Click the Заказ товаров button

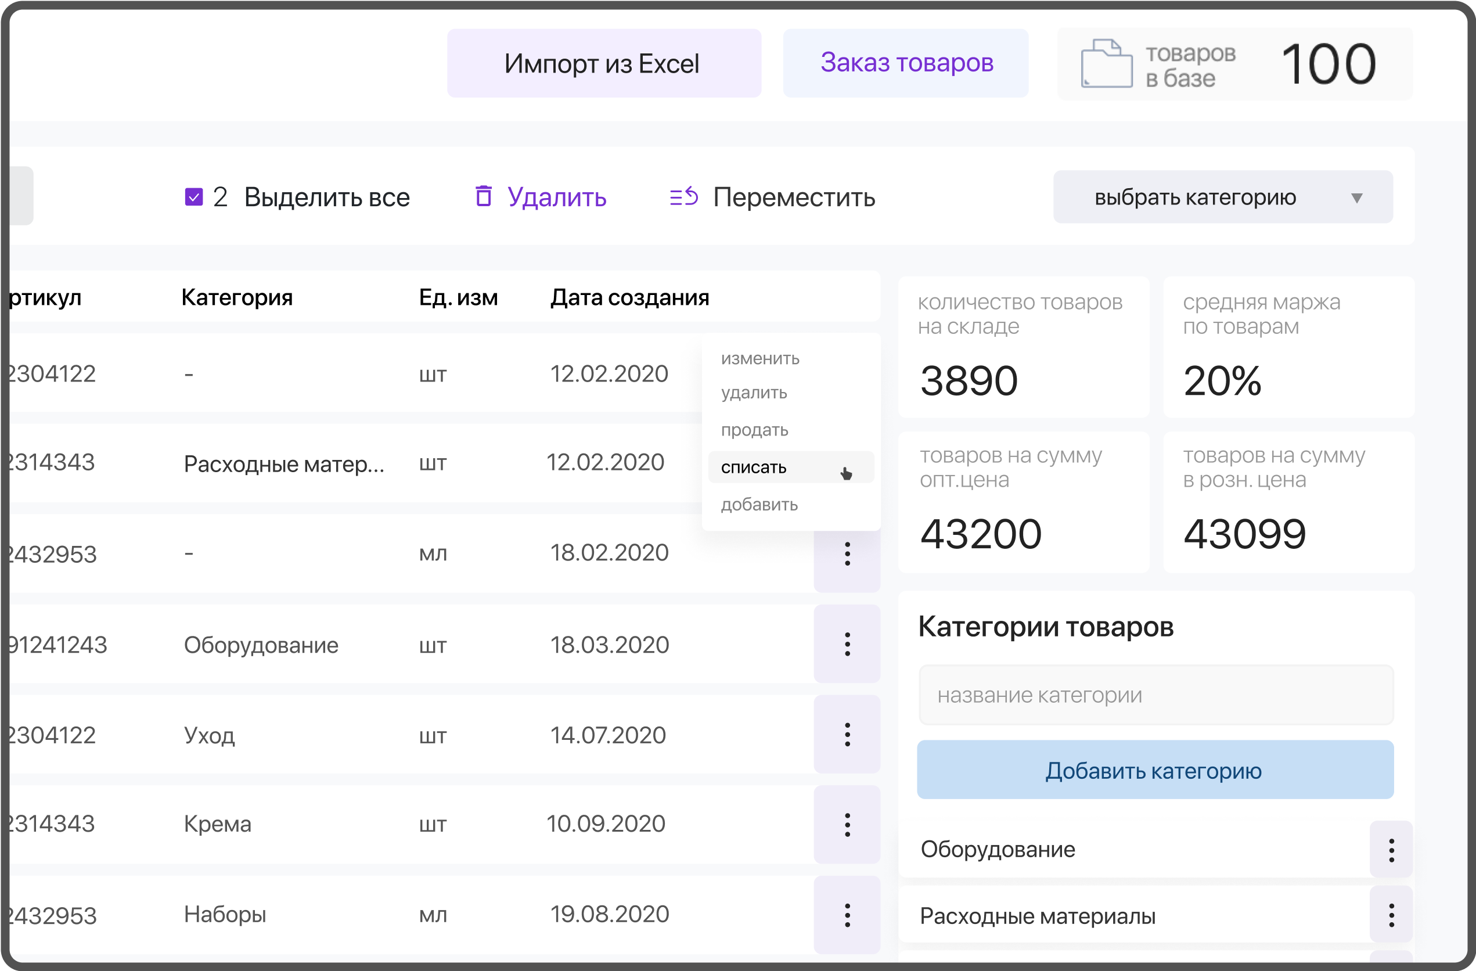click(905, 63)
